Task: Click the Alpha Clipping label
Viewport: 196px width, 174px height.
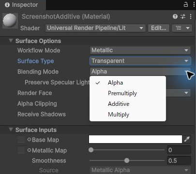Action: pyautogui.click(x=37, y=103)
